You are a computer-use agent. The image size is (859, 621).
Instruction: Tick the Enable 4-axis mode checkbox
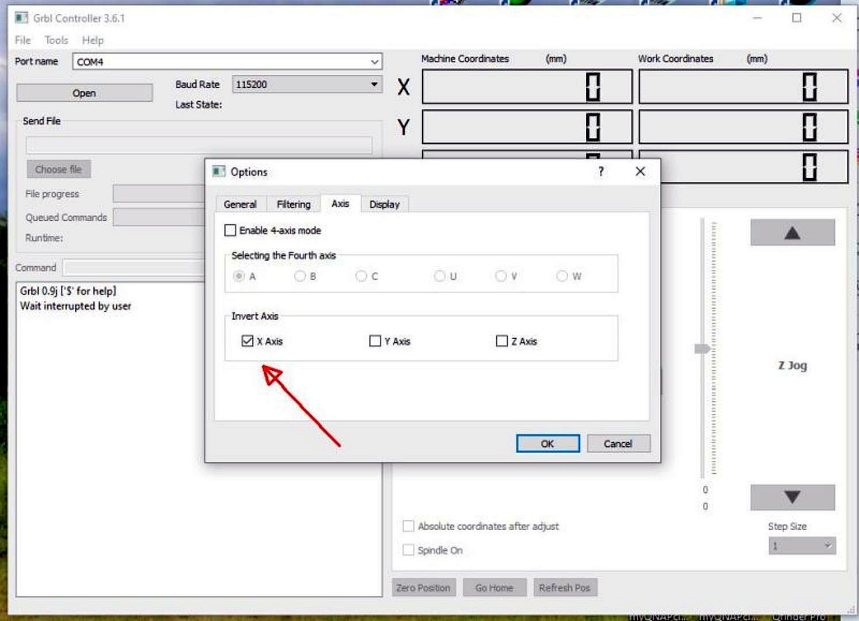coord(230,230)
